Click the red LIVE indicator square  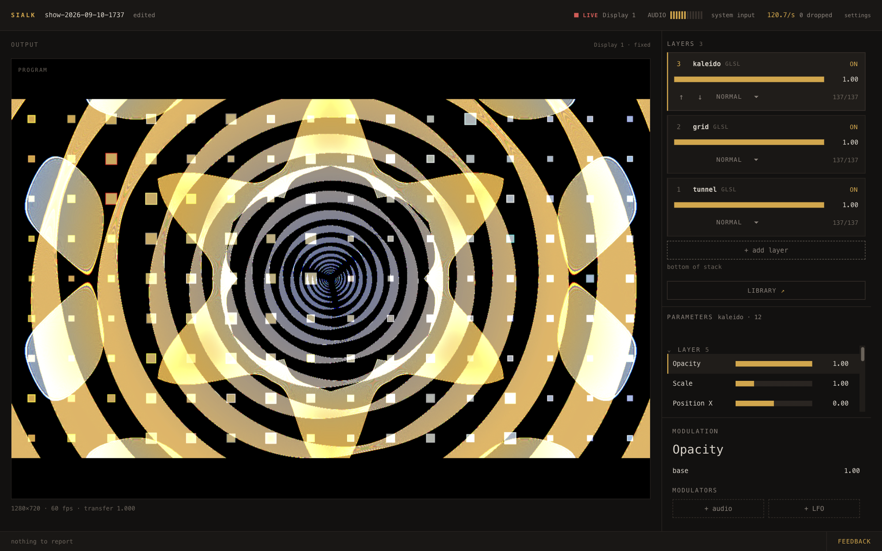[576, 15]
